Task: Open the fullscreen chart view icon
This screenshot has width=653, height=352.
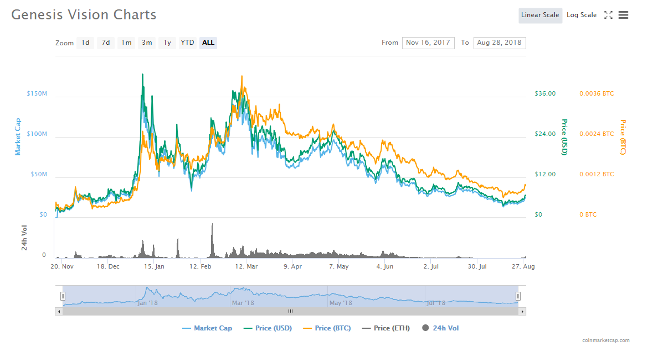Action: pyautogui.click(x=608, y=15)
